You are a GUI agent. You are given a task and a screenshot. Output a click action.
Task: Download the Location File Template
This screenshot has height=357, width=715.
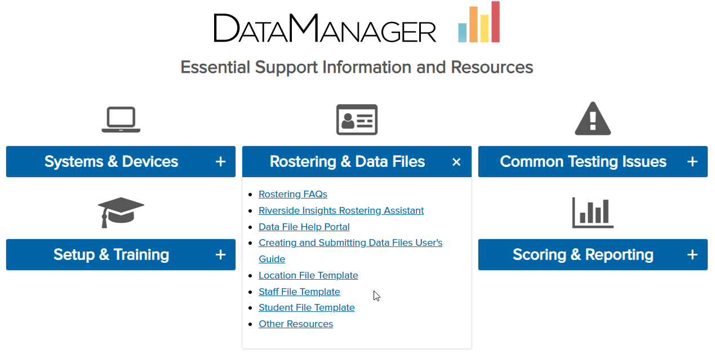coord(308,275)
